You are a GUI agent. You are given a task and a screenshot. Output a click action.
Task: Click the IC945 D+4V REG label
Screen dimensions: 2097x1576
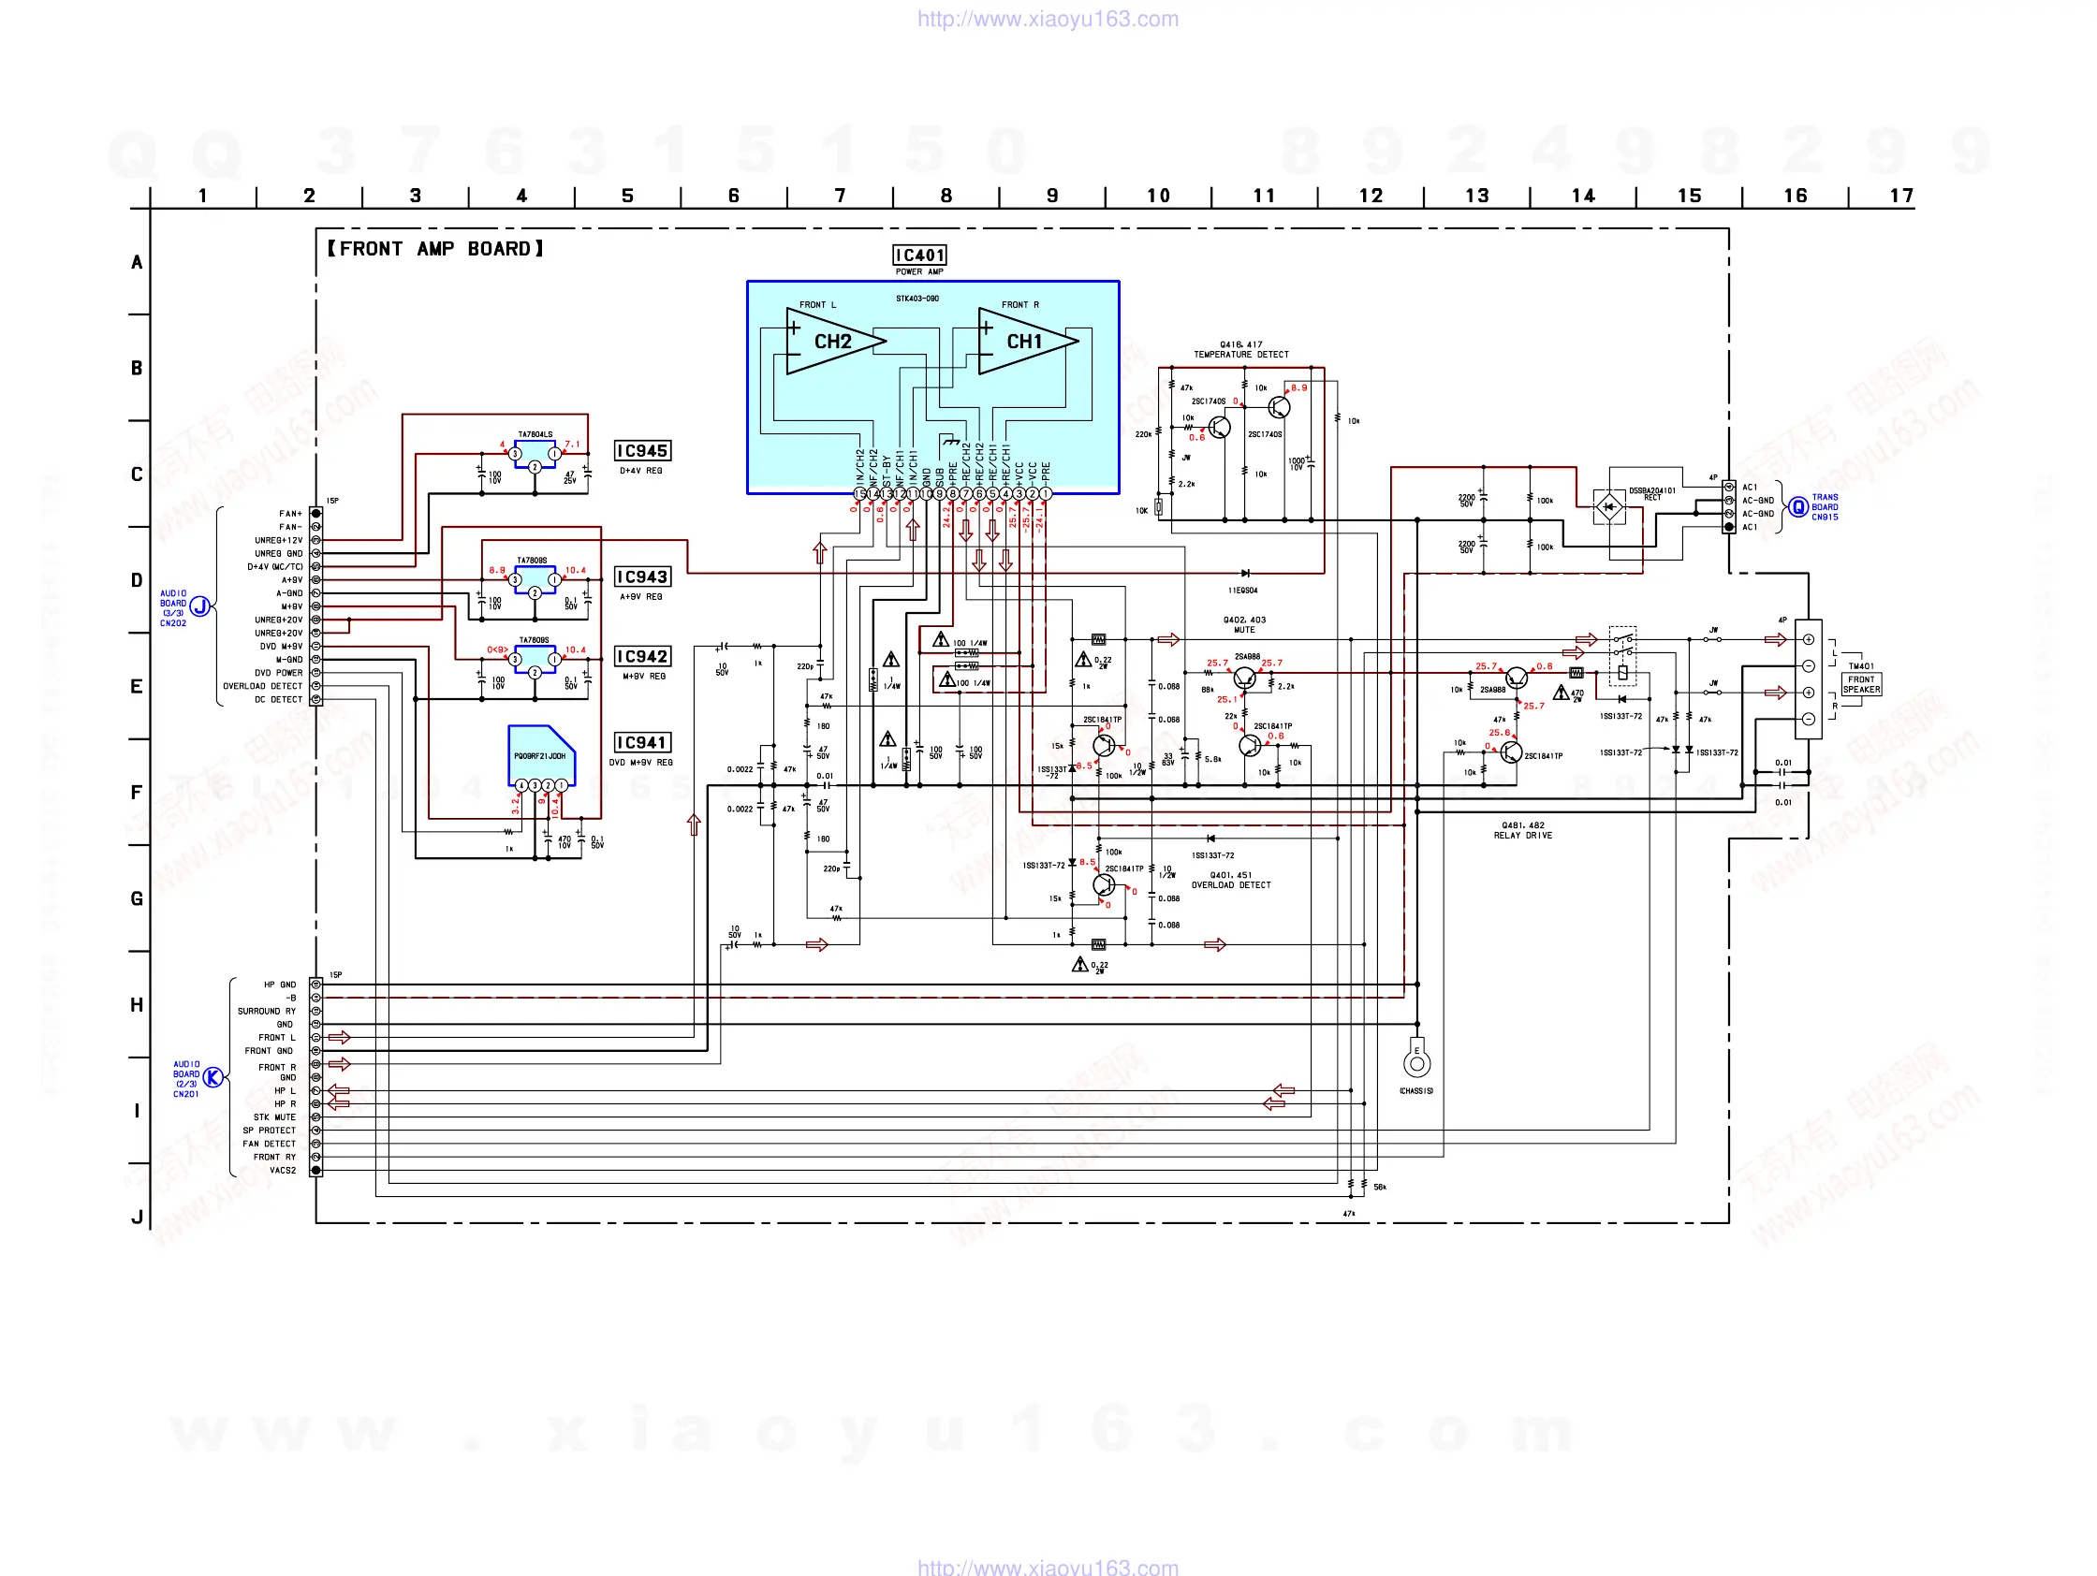pyautogui.click(x=642, y=451)
